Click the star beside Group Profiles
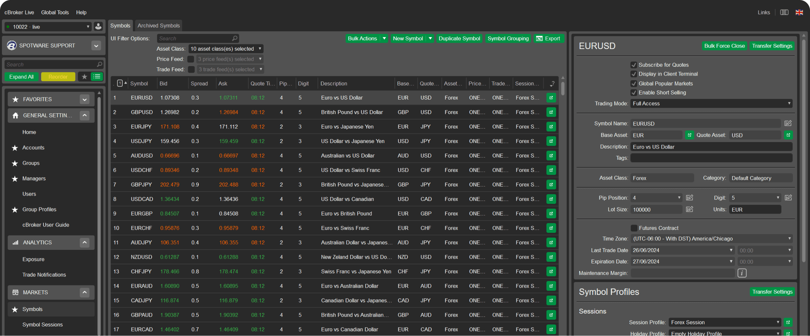The height and width of the screenshot is (336, 810). coord(15,210)
